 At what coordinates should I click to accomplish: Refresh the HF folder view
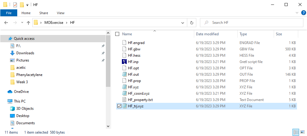click(191, 23)
